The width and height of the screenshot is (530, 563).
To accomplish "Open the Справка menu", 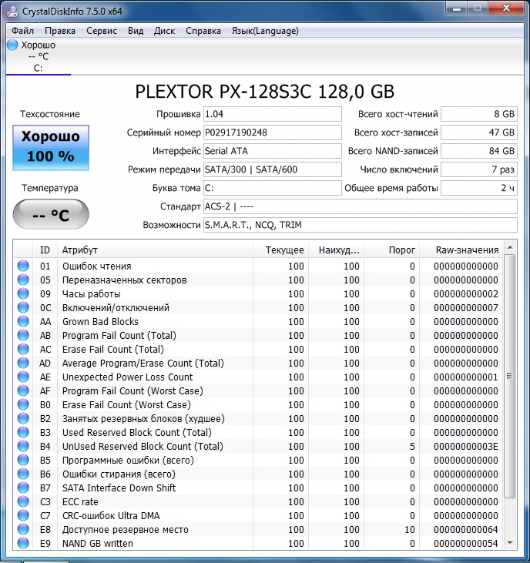I will pyautogui.click(x=203, y=31).
